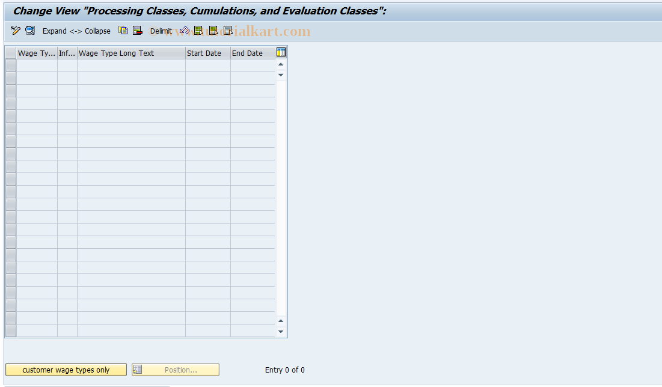Click the Select All icon
The width and height of the screenshot is (662, 387).
coord(198,31)
